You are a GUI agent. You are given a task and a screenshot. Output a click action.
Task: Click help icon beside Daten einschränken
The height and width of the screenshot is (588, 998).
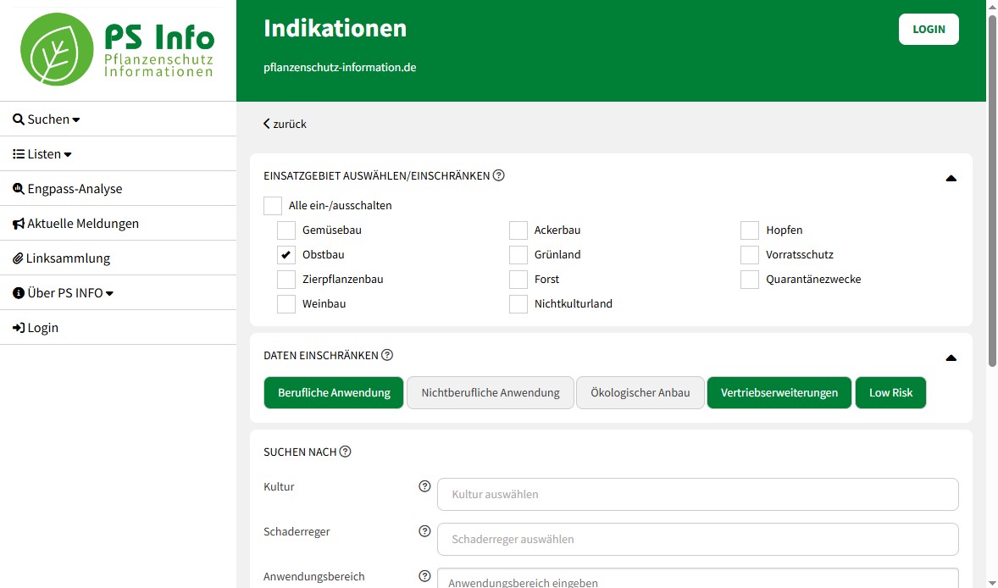click(x=387, y=355)
